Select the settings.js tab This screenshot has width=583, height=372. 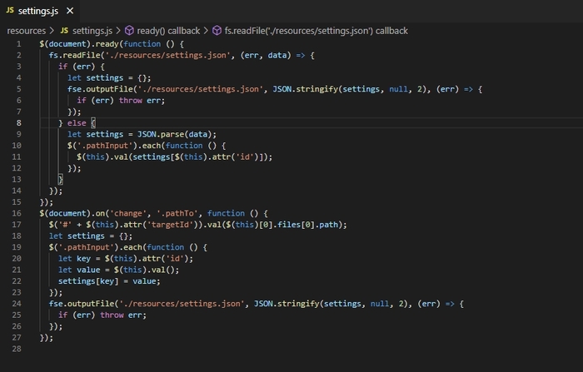pos(39,12)
